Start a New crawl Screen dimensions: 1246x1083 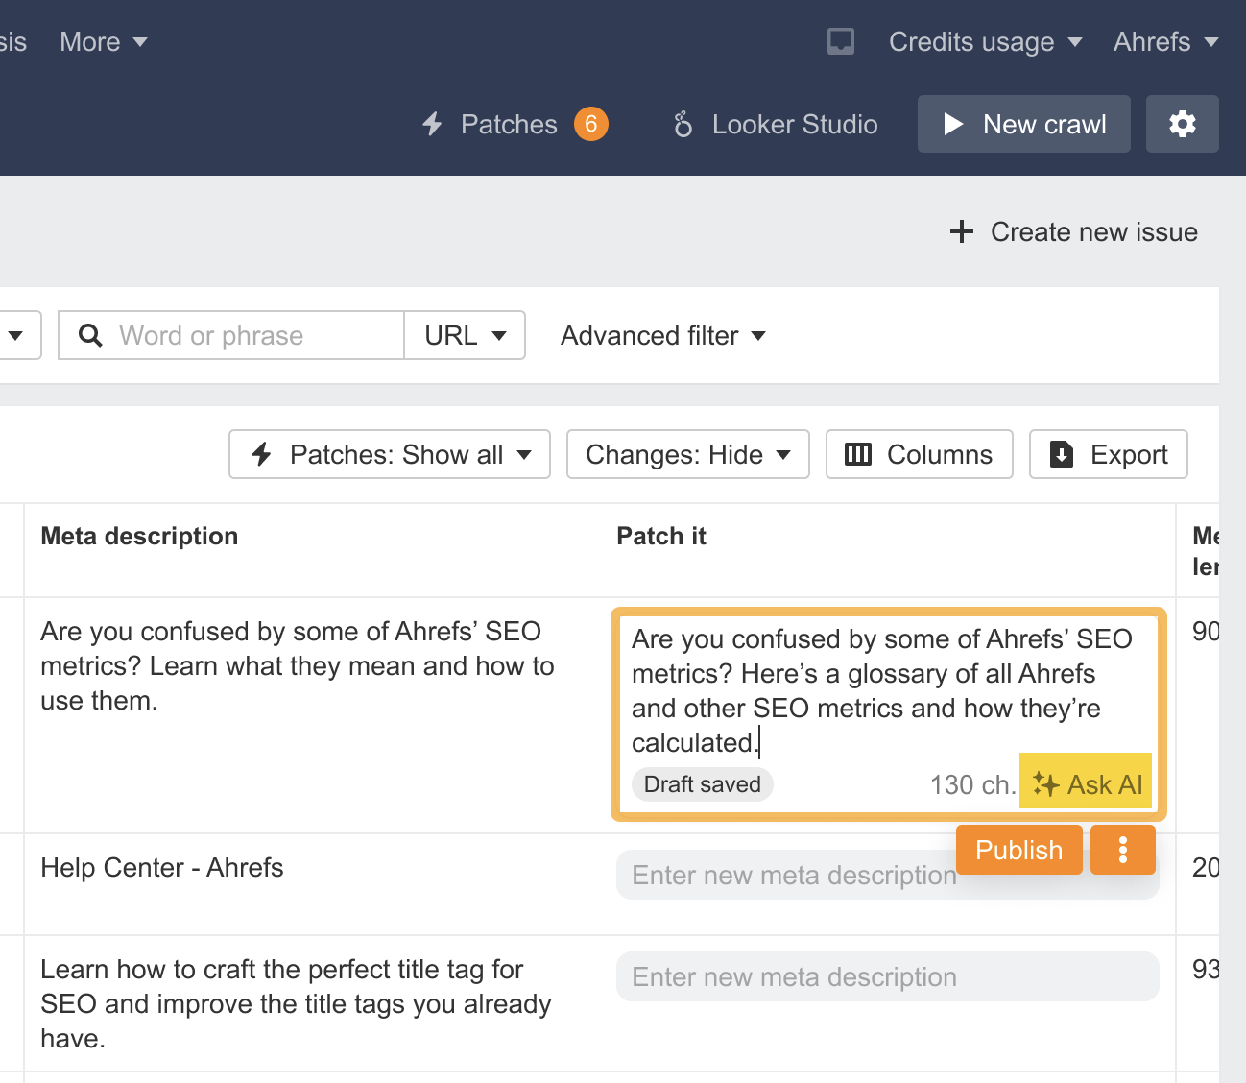[x=1024, y=124]
